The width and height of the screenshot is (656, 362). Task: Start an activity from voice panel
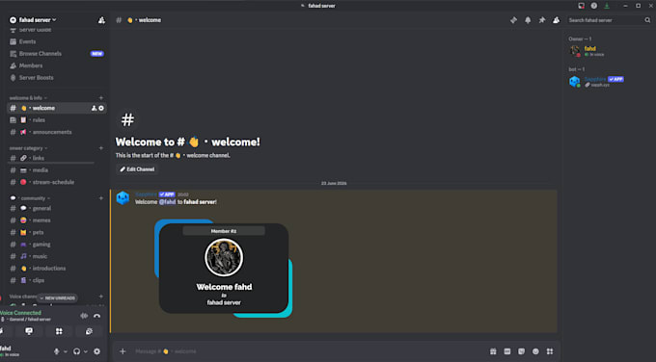coord(59,331)
